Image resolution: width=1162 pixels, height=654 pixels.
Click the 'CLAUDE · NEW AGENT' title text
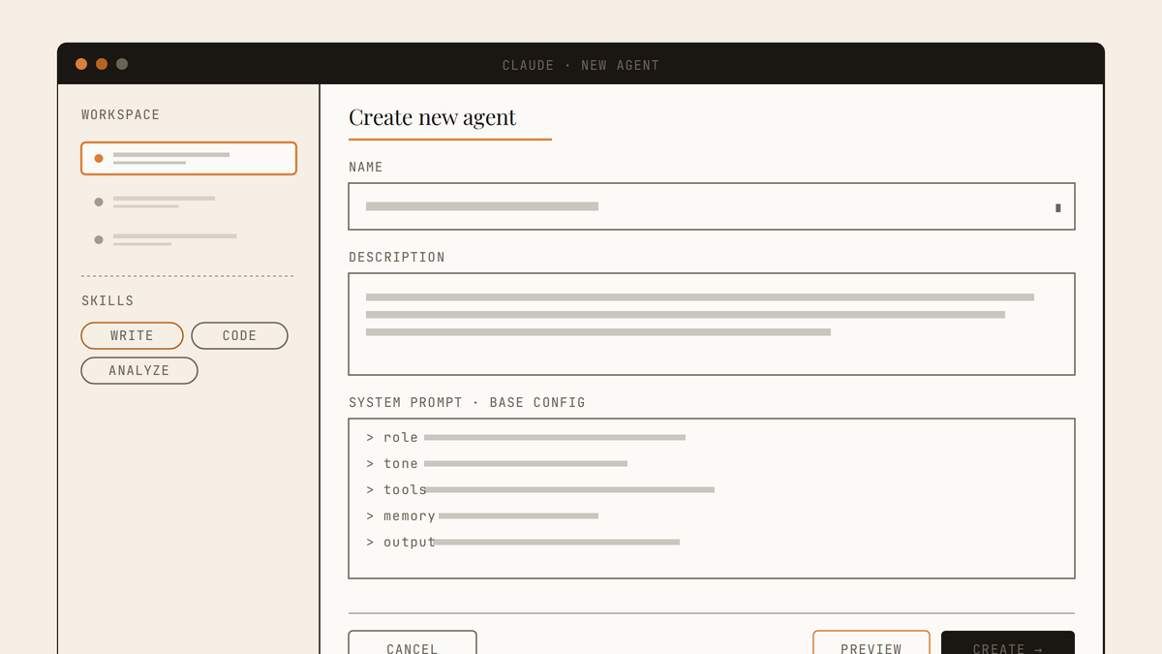[581, 65]
